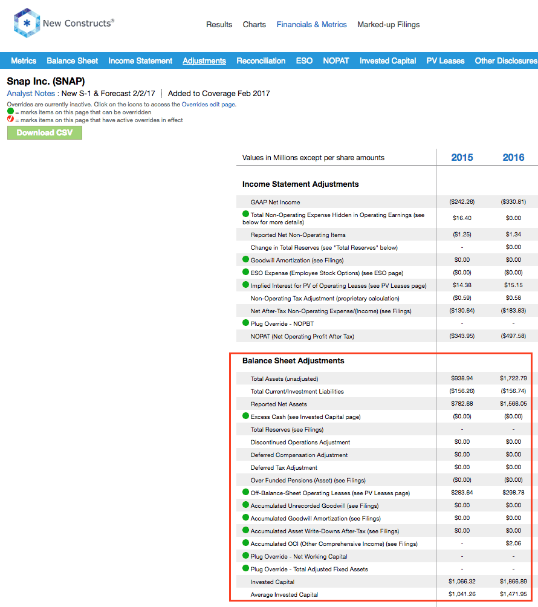
Task: Click the Income Statement Adjustments section heading
Action: coord(300,184)
